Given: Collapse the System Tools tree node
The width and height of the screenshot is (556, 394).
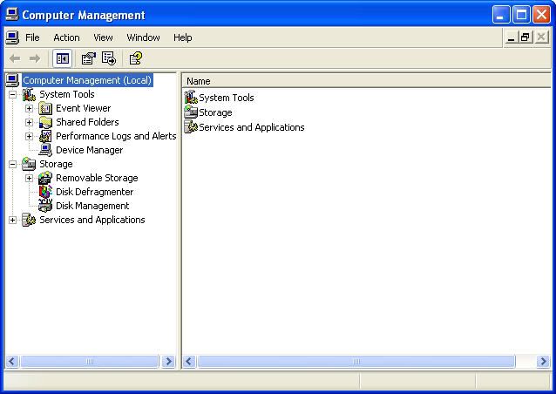Looking at the screenshot, I should click(x=12, y=94).
